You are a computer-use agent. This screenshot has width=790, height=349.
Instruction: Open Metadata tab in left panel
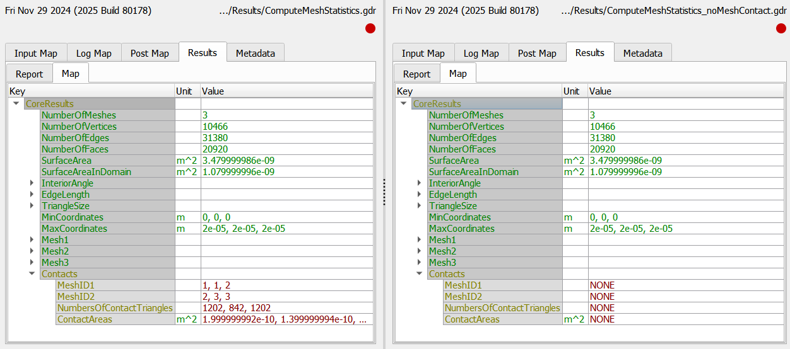256,53
